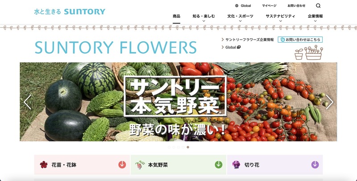Open the 商品 navigation tab
The height and width of the screenshot is (181, 357).
click(176, 16)
